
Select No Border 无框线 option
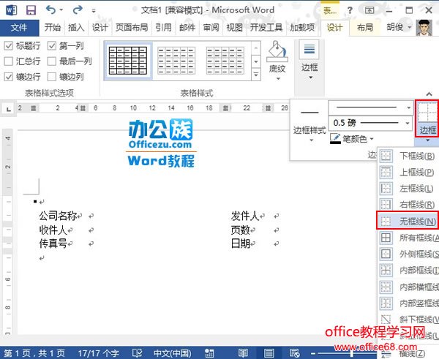[408, 221]
